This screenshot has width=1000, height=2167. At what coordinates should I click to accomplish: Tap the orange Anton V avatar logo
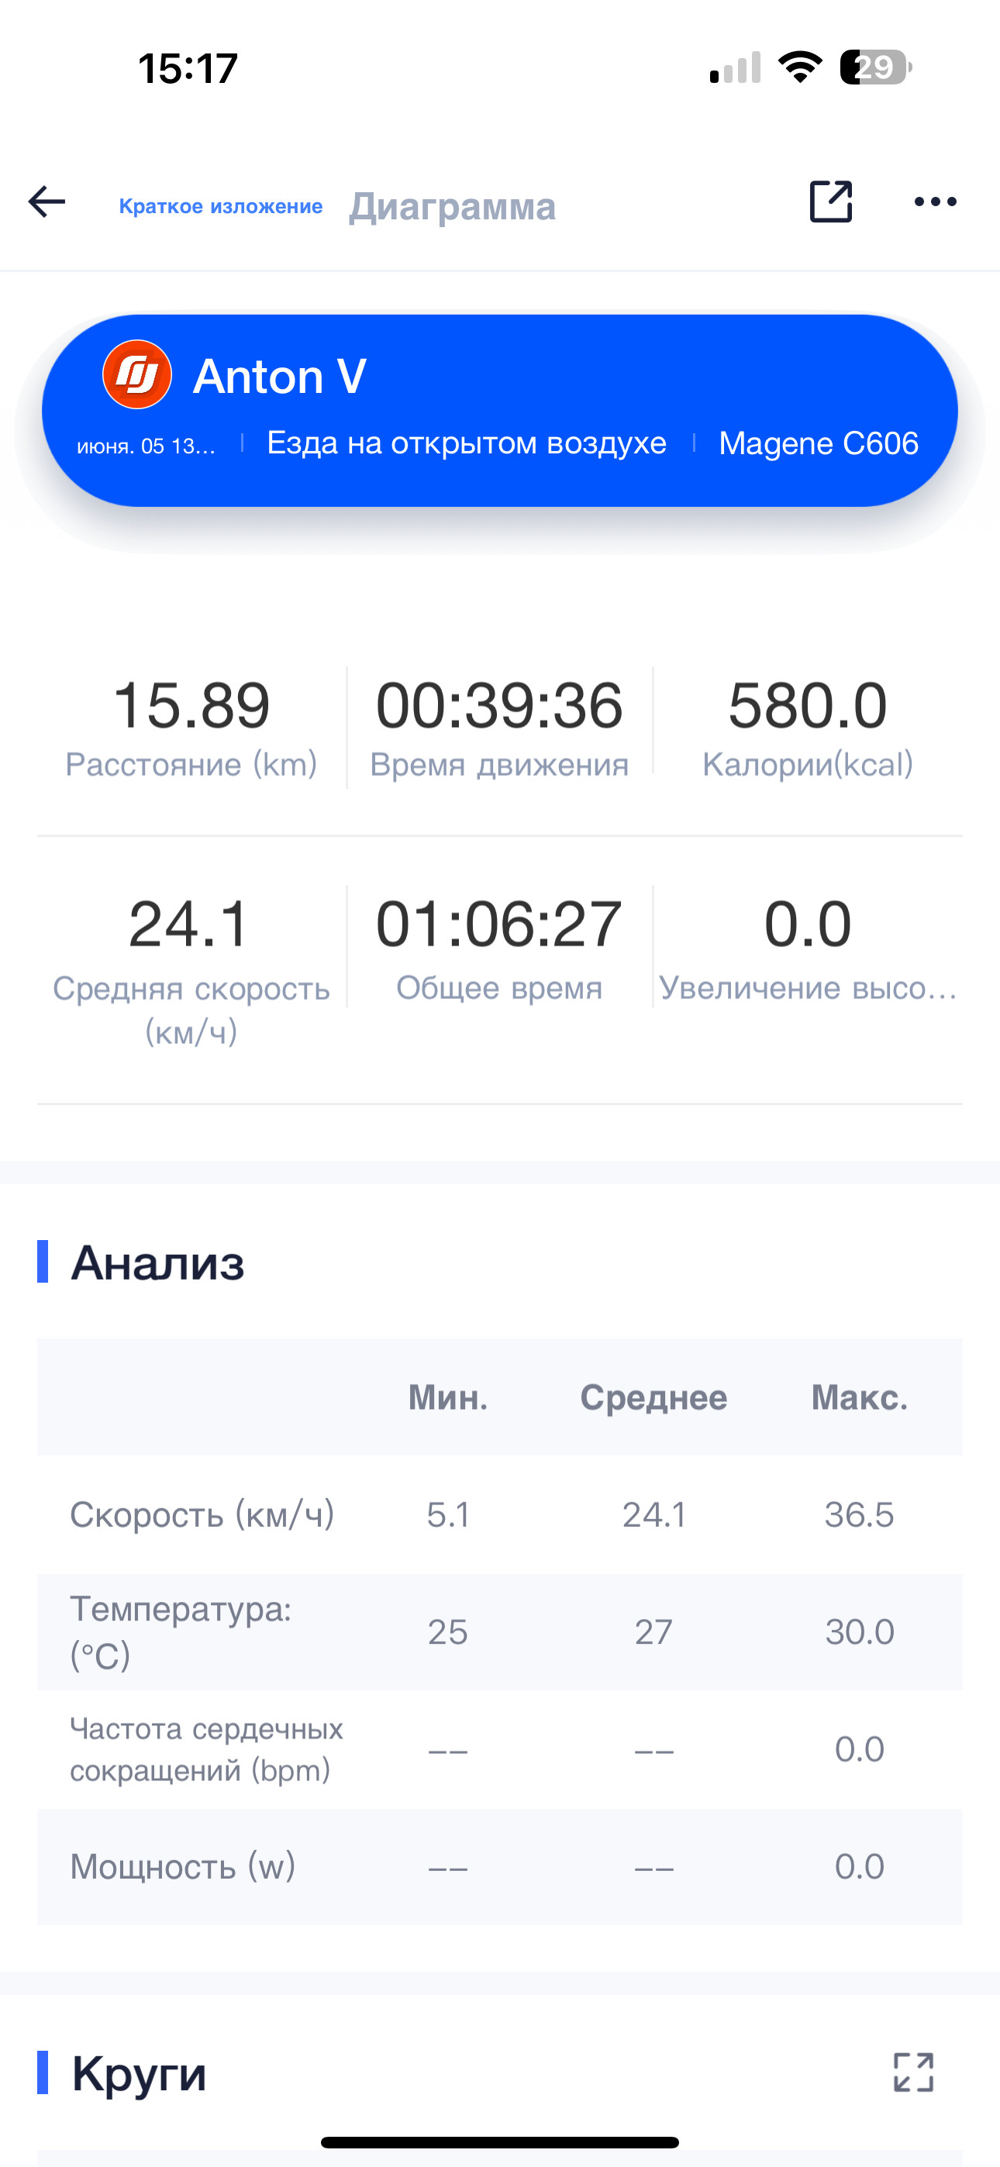point(137,374)
